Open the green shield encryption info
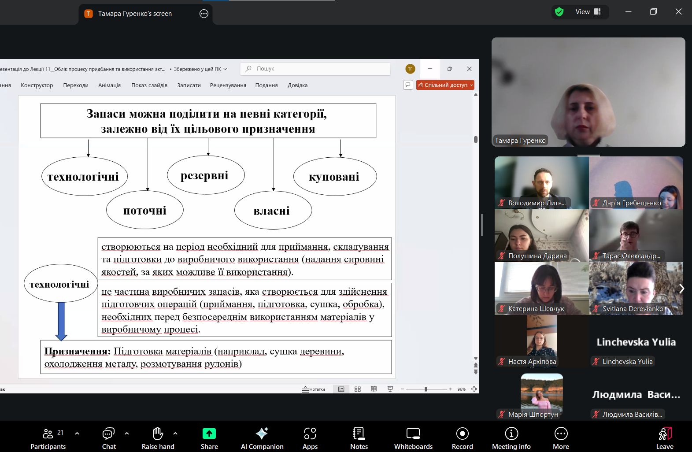Image resolution: width=692 pixels, height=452 pixels. click(x=559, y=12)
